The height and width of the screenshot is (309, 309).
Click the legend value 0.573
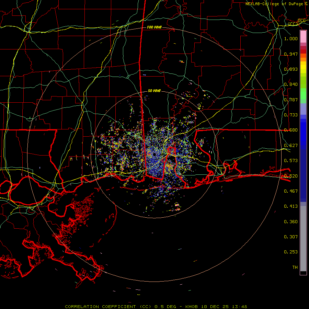coord(291,160)
